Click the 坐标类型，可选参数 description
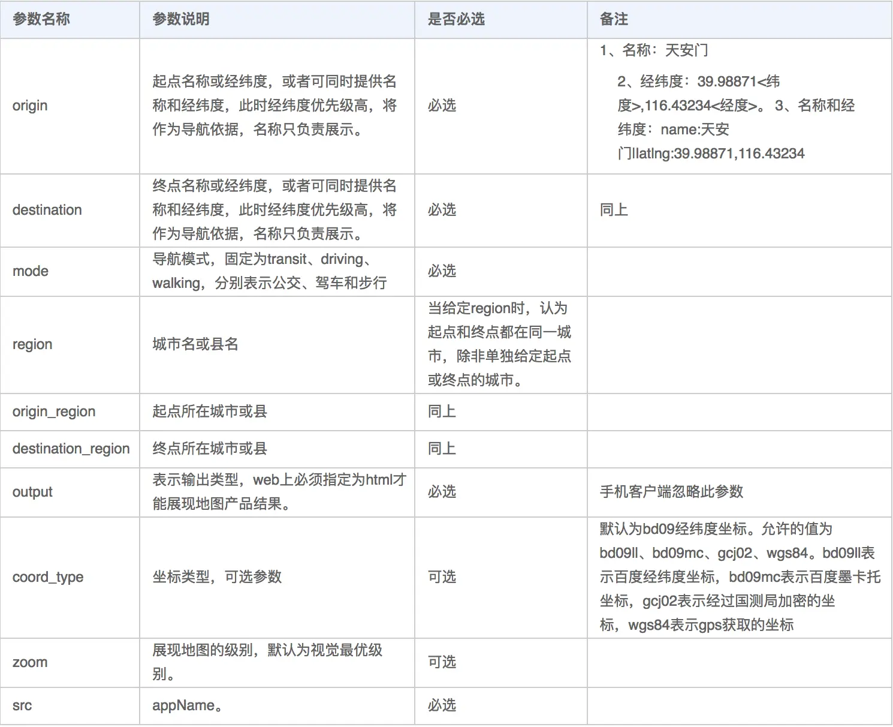This screenshot has height=727, width=893. pos(217,577)
